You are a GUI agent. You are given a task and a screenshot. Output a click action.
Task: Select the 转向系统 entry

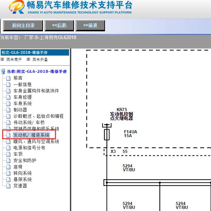point(23,173)
